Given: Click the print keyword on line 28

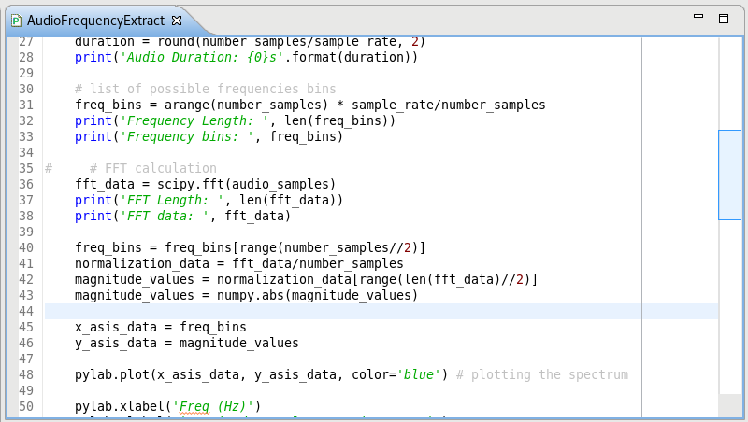Looking at the screenshot, I should click(93, 57).
